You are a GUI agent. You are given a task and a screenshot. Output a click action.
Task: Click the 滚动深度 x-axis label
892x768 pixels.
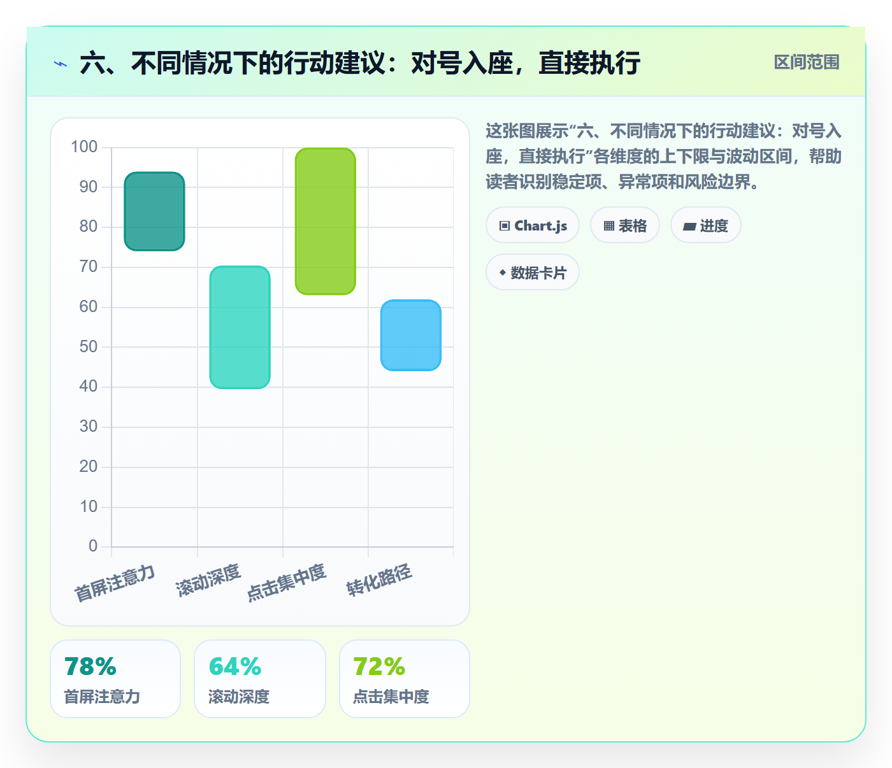tap(208, 580)
